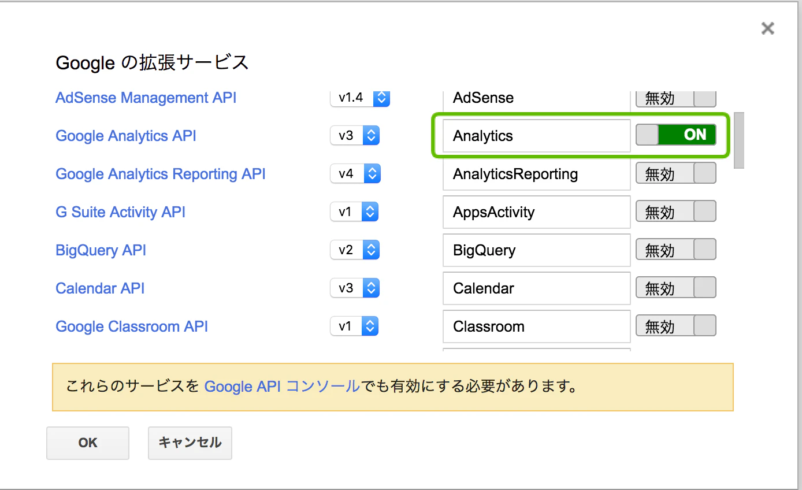
Task: Edit the Analytics identifier field
Action: (536, 136)
